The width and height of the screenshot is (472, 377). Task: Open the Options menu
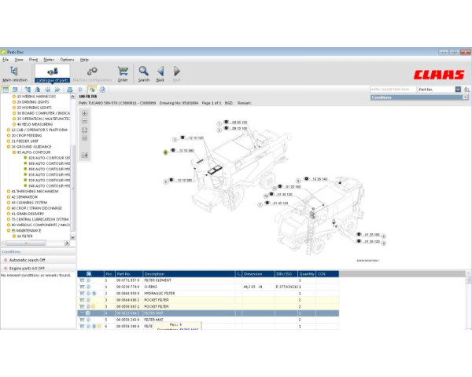coord(67,60)
